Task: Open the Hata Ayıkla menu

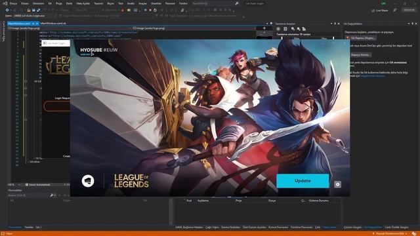Action: pos(83,3)
